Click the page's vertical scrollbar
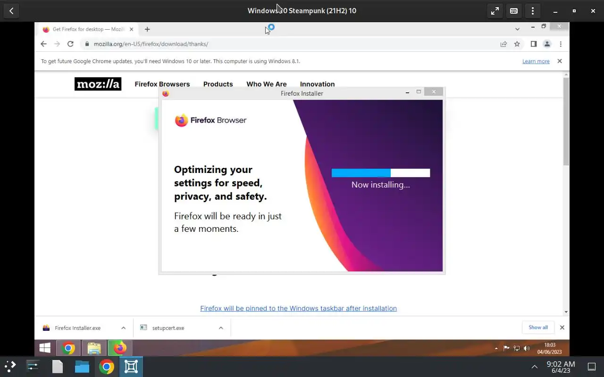Viewport: 604px width, 377px height. click(x=566, y=122)
